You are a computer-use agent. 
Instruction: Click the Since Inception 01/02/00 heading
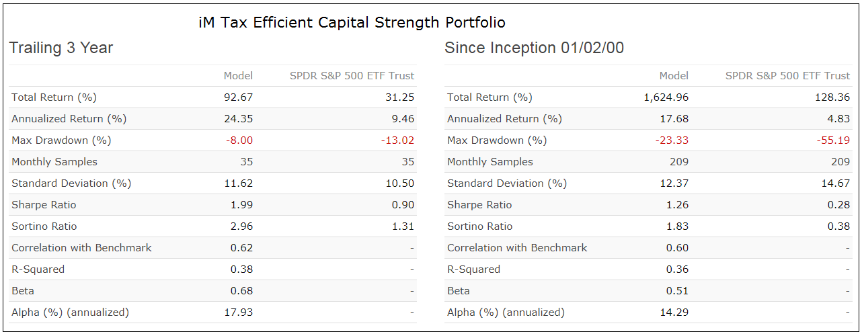click(x=534, y=48)
